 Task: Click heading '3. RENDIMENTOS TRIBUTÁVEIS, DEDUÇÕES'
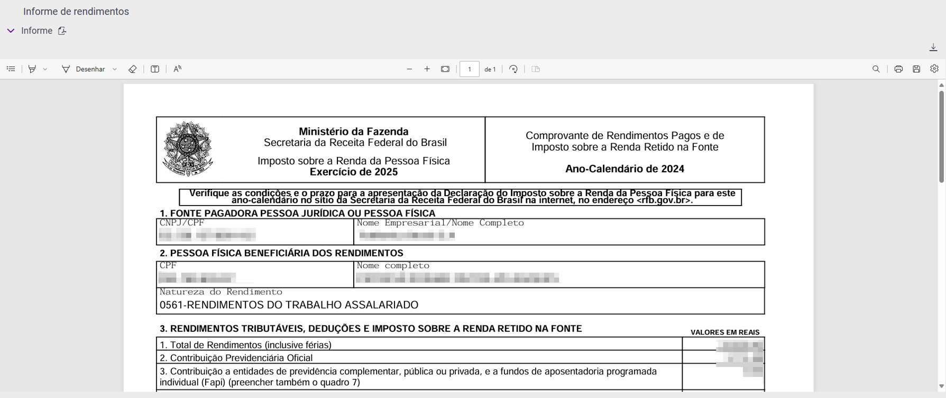click(371, 329)
